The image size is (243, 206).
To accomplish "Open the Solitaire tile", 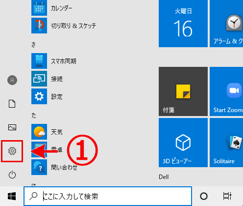I will click(226, 143).
